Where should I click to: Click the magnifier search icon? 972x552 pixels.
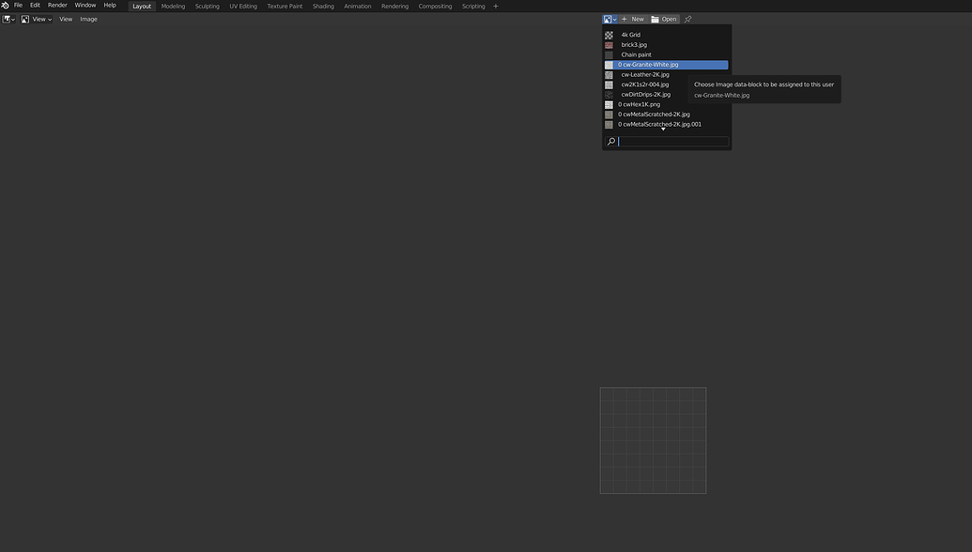point(611,141)
